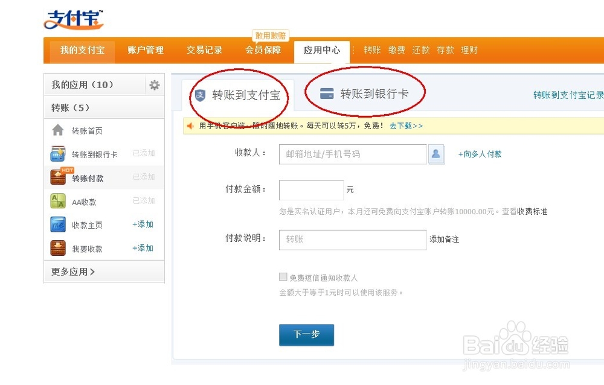Select the home icon beside 转账首页

click(58, 130)
